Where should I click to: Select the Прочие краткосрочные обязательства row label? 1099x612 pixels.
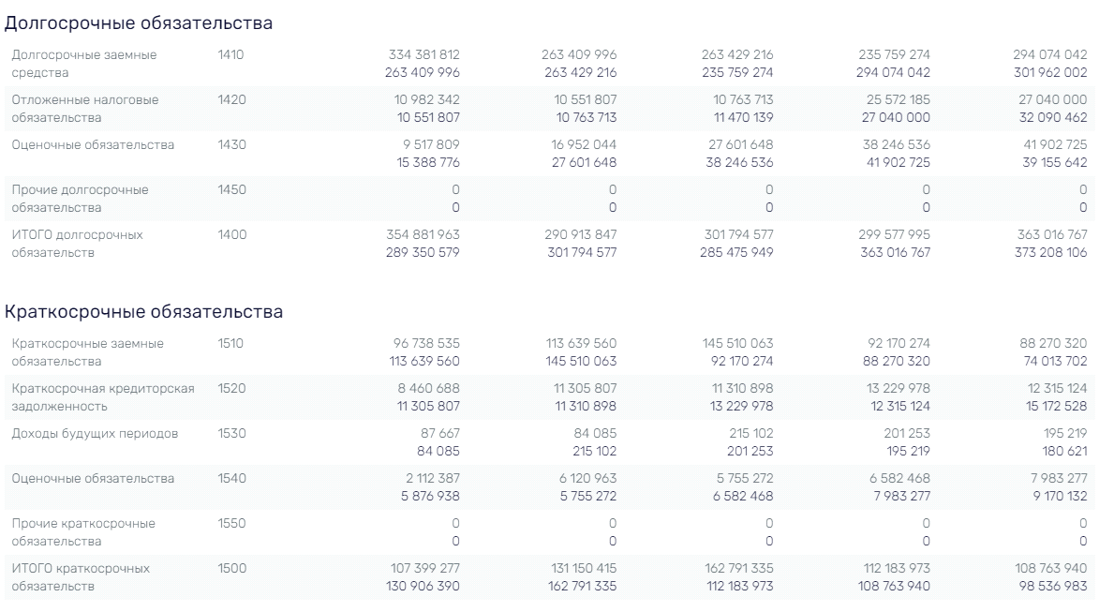click(x=83, y=532)
